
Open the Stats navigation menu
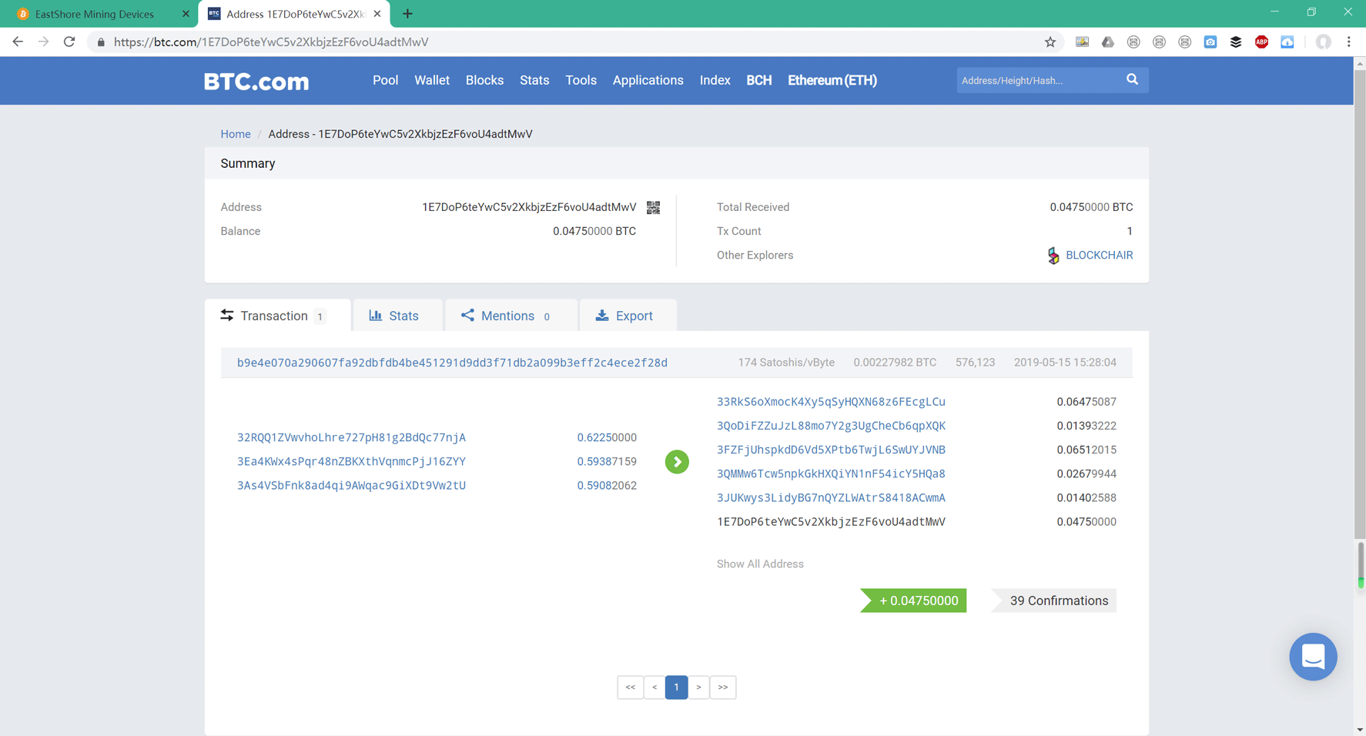click(x=534, y=80)
